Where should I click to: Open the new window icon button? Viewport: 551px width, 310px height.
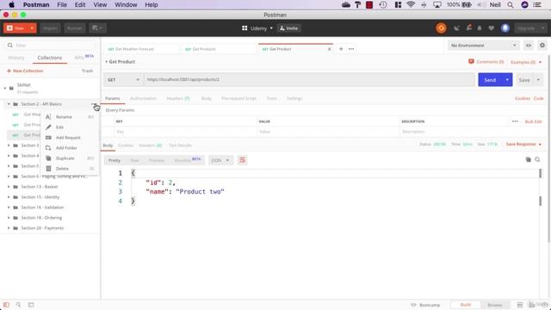click(97, 28)
